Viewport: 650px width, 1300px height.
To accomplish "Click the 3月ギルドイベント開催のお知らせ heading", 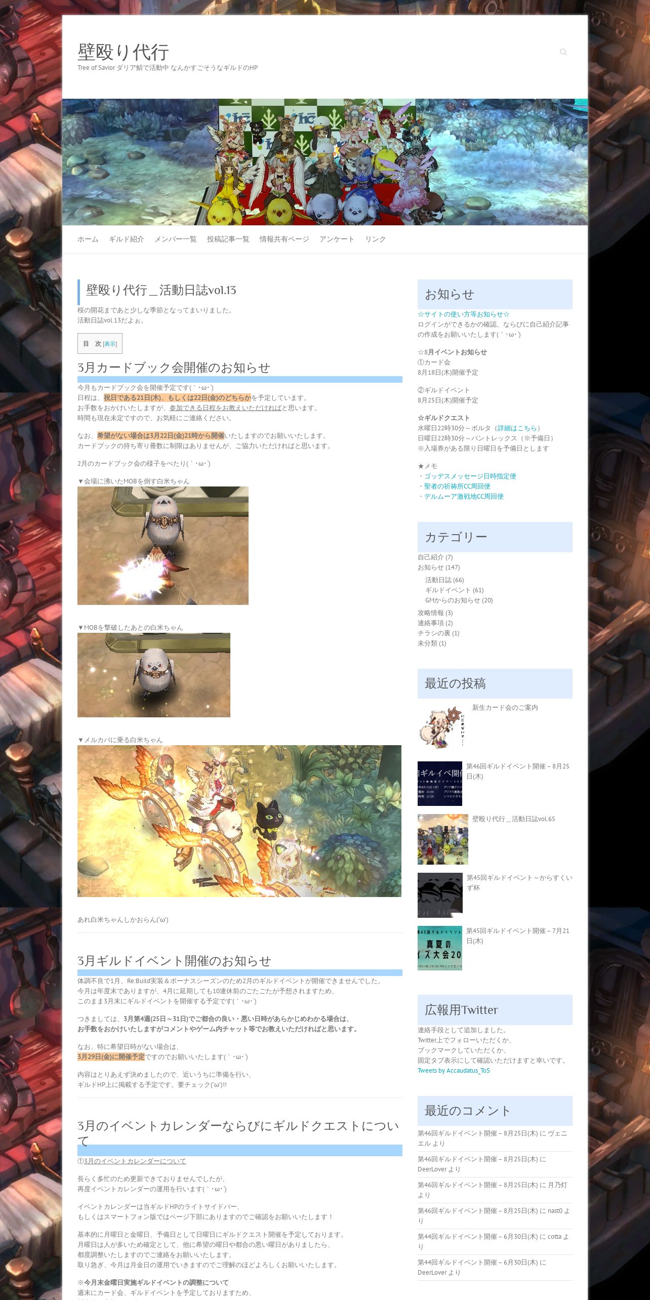I will pos(174,961).
